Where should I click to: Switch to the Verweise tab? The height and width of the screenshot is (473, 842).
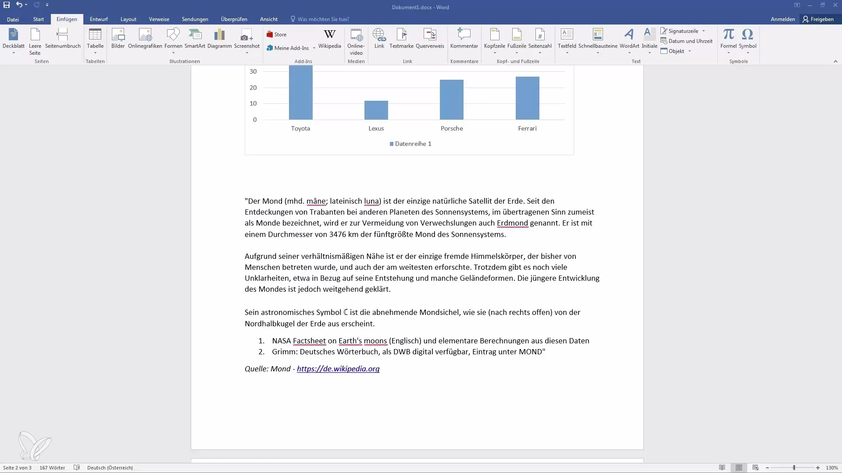[x=159, y=19]
